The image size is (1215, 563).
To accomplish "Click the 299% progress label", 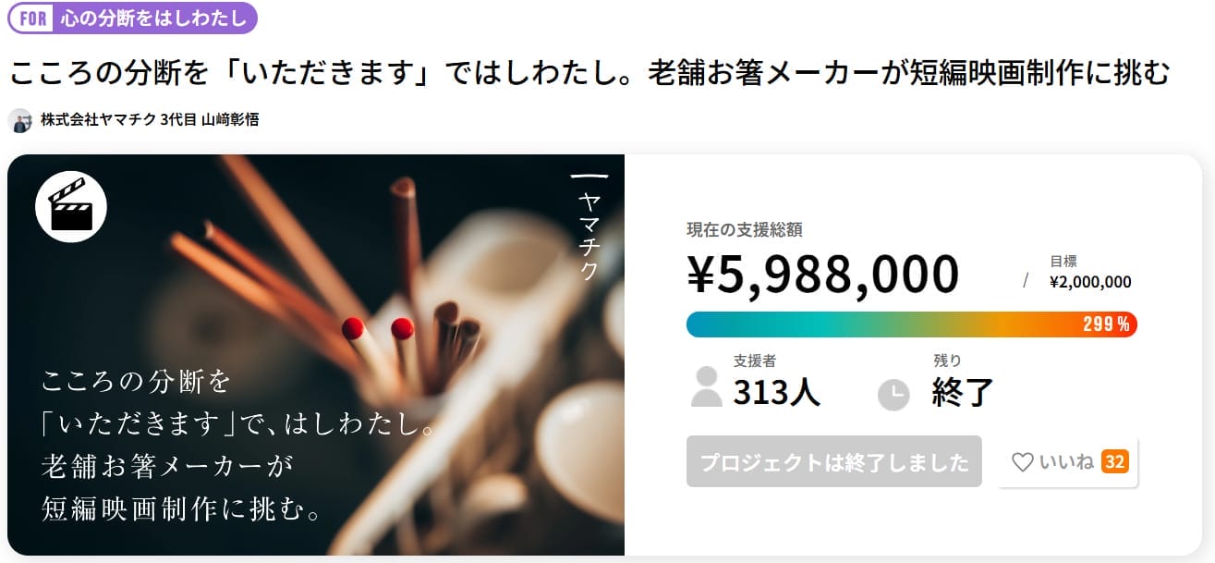I will click(1107, 324).
